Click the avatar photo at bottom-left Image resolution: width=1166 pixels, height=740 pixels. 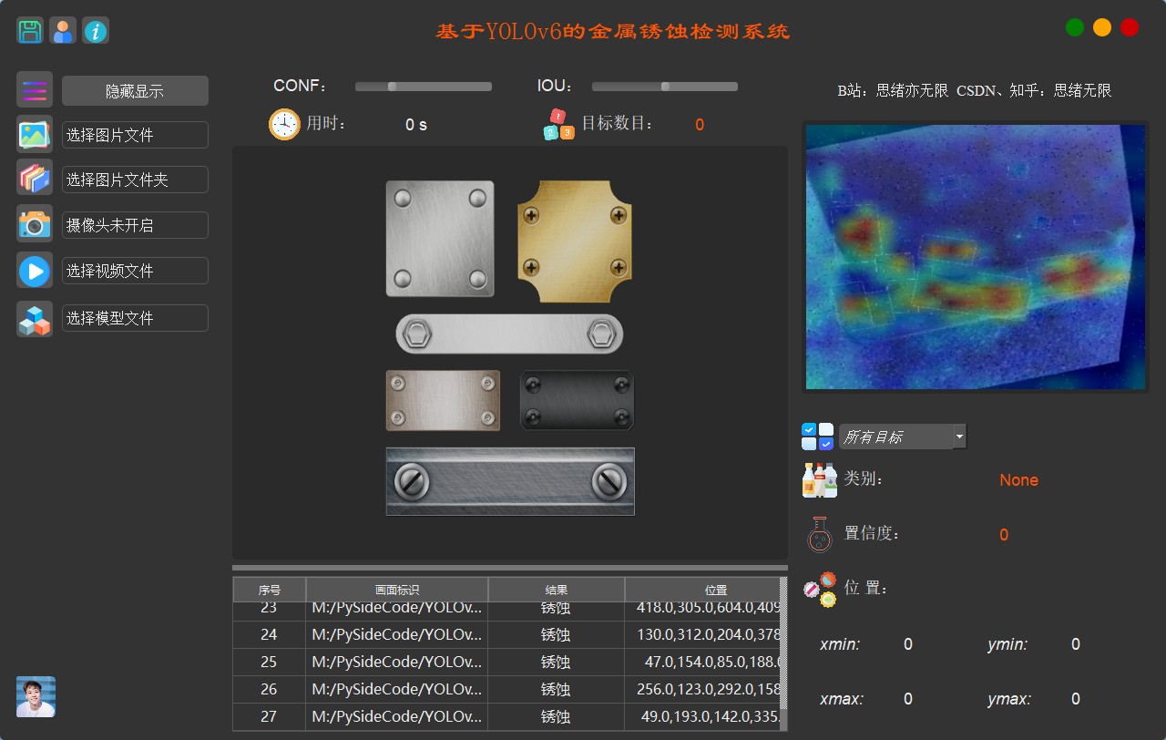coord(36,696)
